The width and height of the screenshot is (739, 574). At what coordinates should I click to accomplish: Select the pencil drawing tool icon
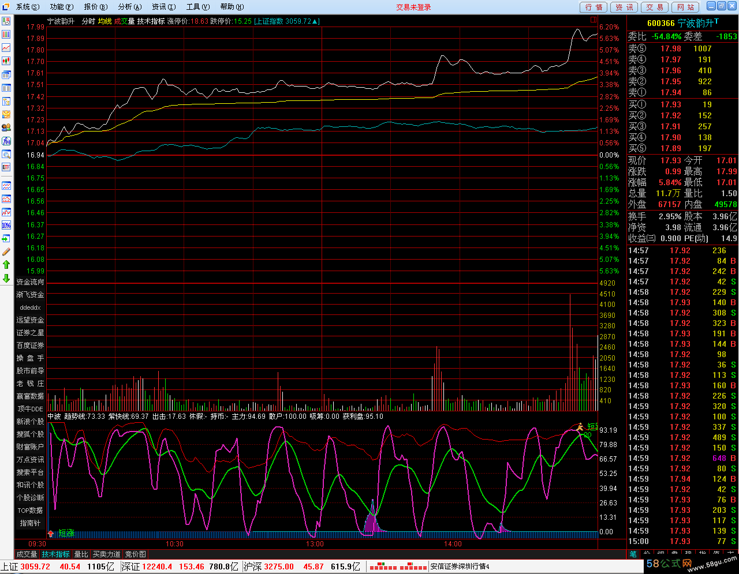[6, 252]
